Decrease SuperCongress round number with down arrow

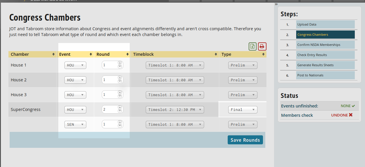click(120, 111)
